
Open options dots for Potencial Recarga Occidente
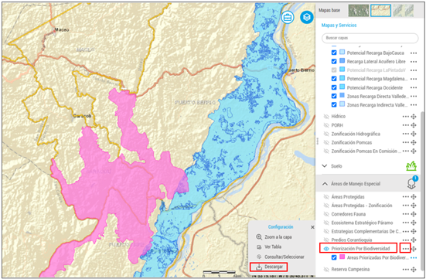414,88
